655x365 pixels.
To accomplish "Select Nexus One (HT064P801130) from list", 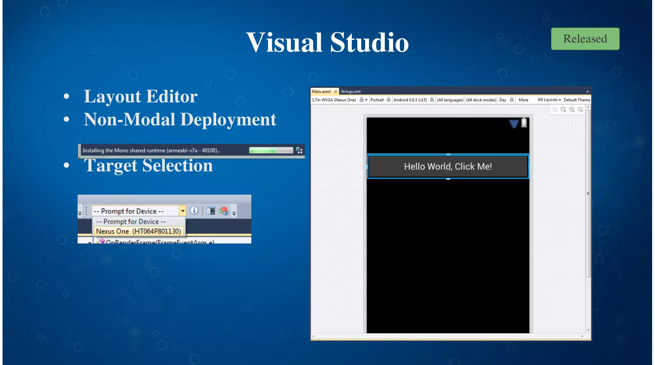I will pos(138,231).
